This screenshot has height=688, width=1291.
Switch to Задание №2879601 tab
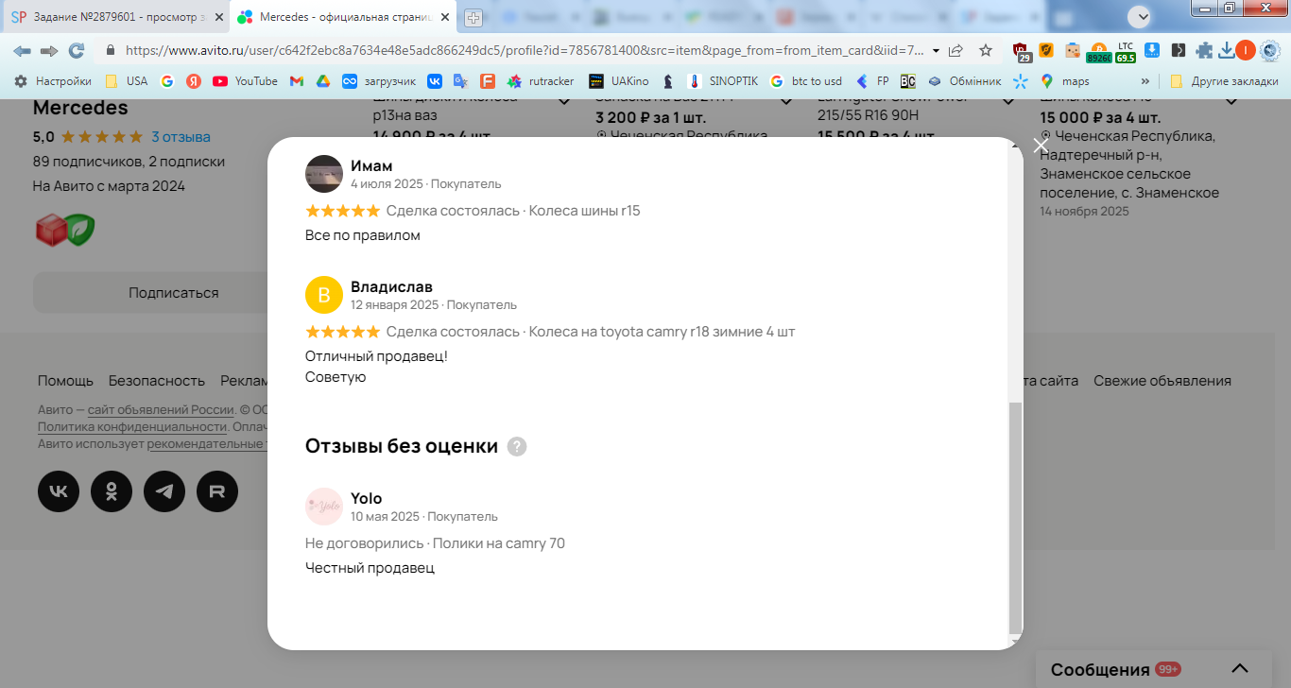115,17
